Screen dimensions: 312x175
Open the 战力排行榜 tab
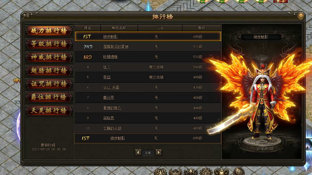pos(49,31)
